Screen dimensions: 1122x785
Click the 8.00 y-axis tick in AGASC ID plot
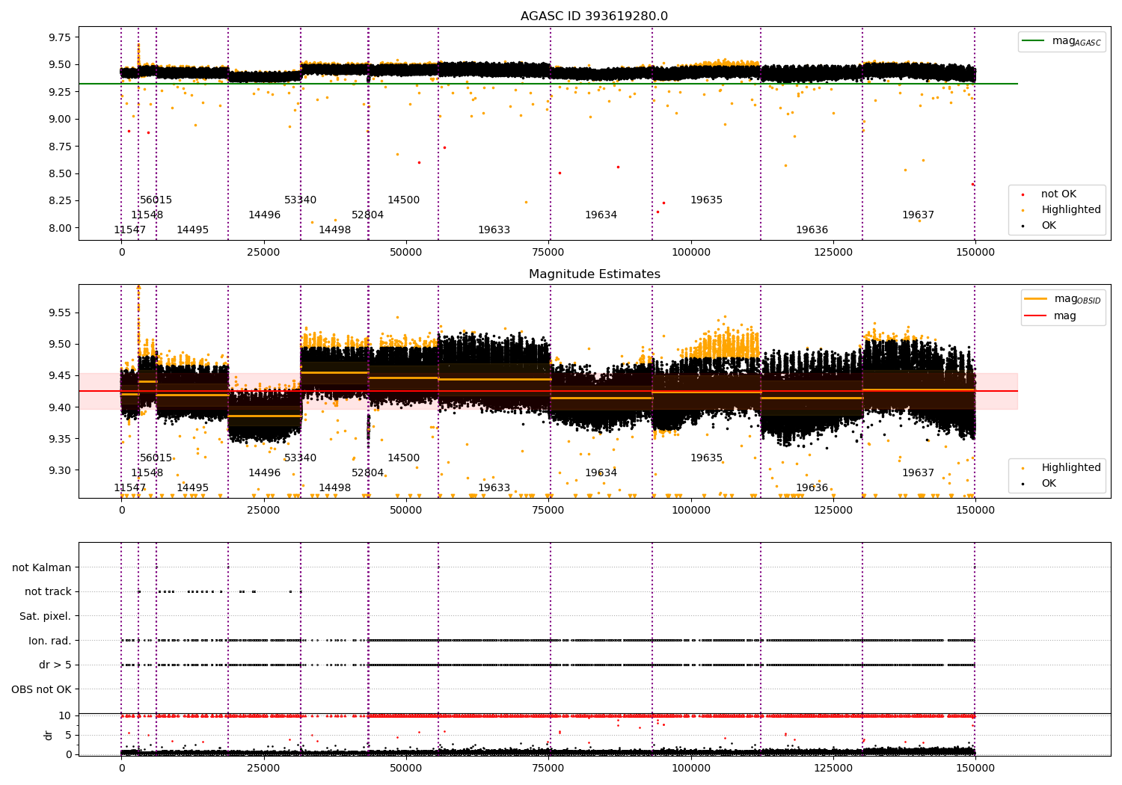point(60,229)
